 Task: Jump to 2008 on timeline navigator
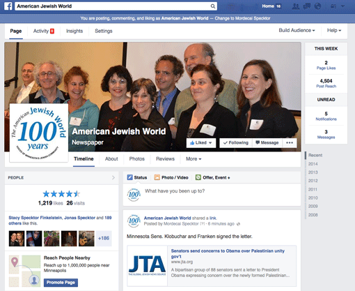313,215
